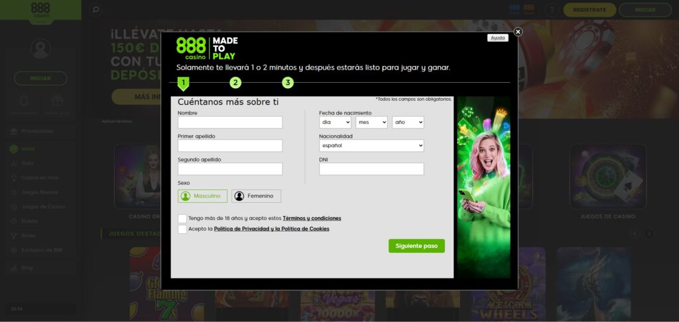Focus the Segundo apellido field

tap(230, 169)
